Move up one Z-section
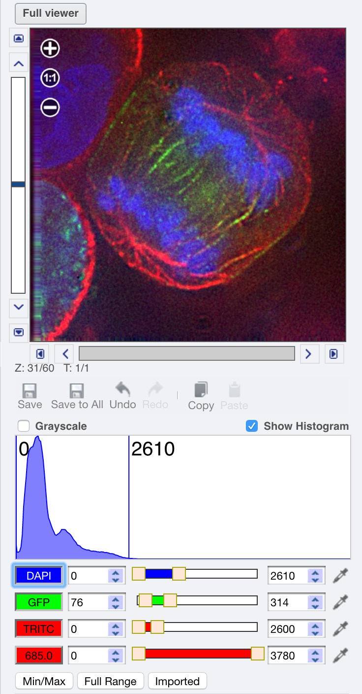The width and height of the screenshot is (362, 694). (19, 63)
